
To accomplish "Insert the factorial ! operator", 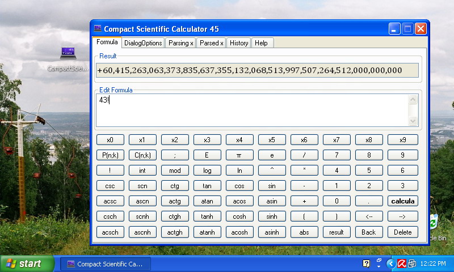I will [110, 170].
